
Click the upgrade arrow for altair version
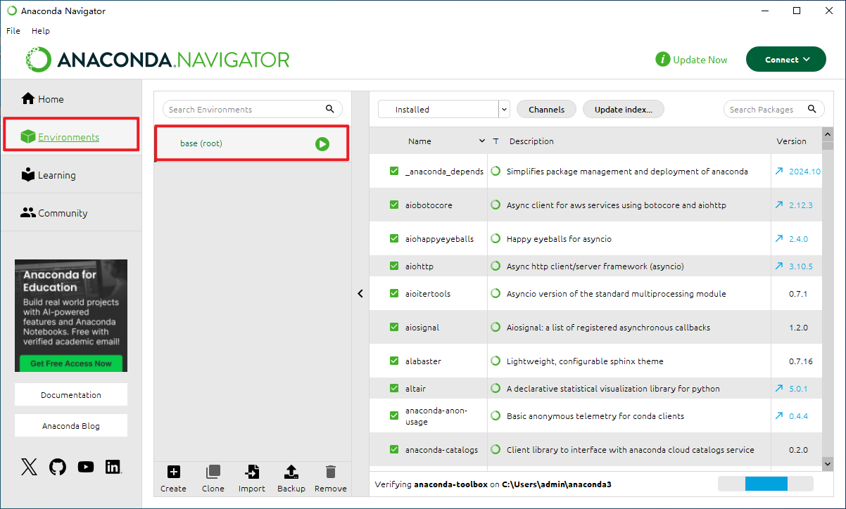tap(779, 388)
